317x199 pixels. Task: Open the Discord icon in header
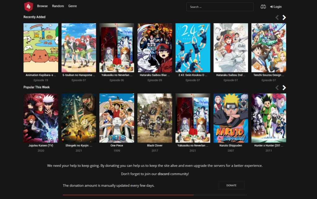(263, 7)
